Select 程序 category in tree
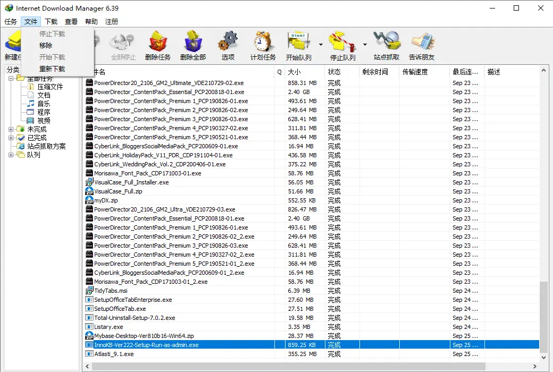 [44, 112]
